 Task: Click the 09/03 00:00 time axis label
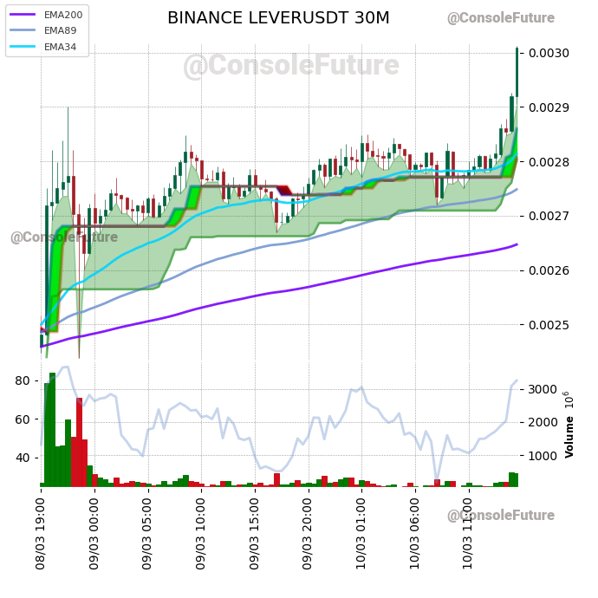(94, 534)
